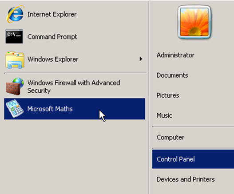Viewport: 234px width, 194px height.
Task: Select the Windows Explorer text entry
Action: [53, 59]
